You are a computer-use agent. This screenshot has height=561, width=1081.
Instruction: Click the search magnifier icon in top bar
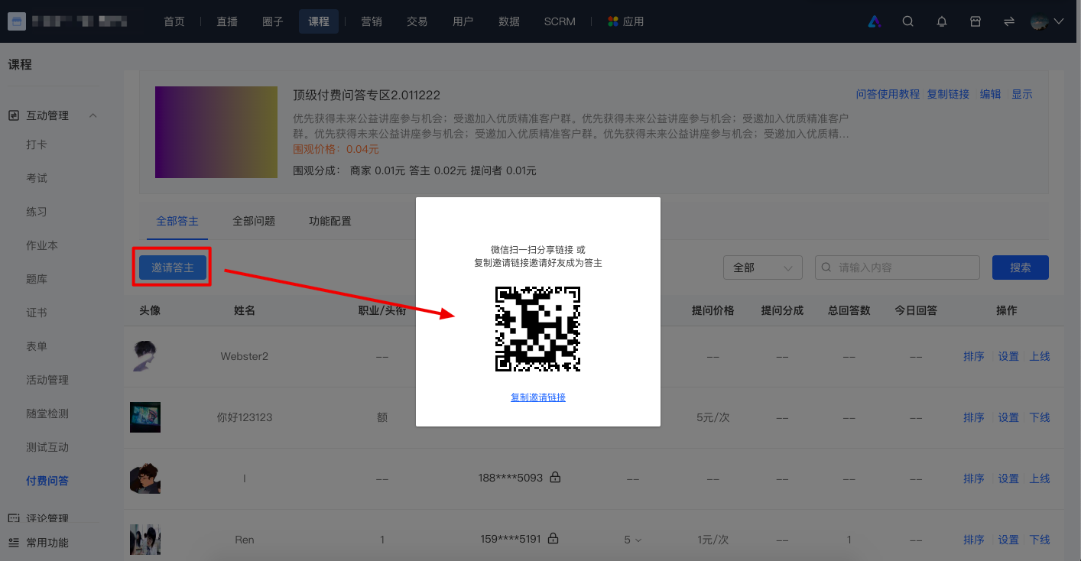point(907,21)
